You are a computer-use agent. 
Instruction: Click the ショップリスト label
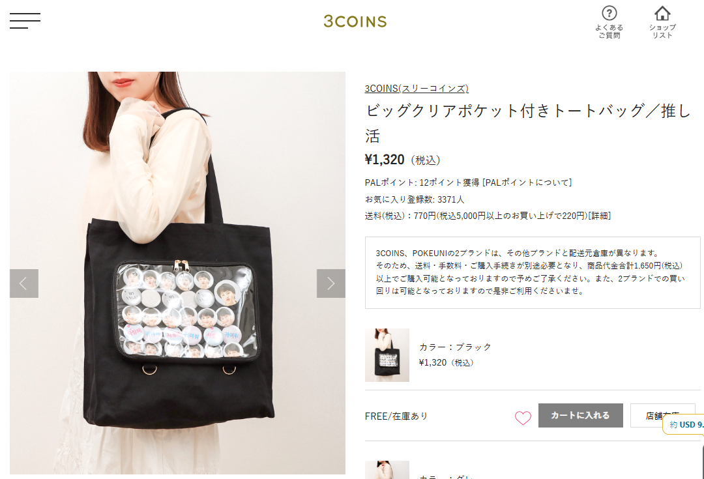coord(662,31)
